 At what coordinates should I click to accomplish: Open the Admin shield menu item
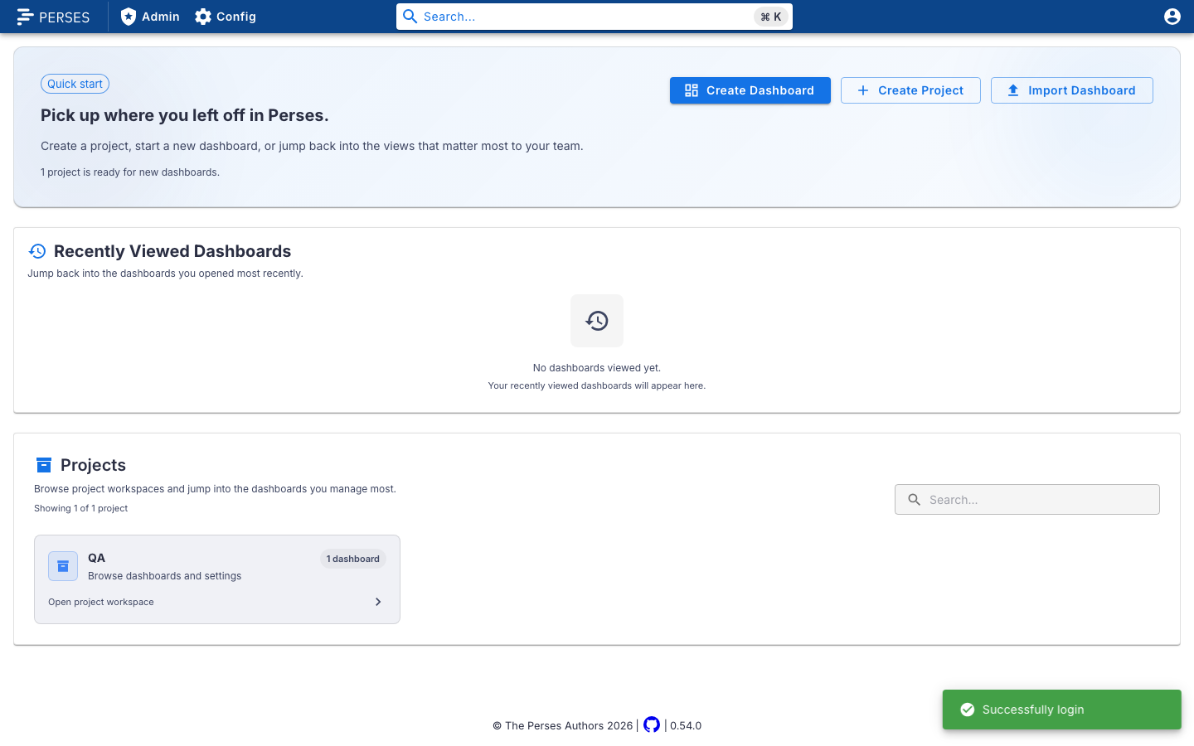(x=150, y=17)
